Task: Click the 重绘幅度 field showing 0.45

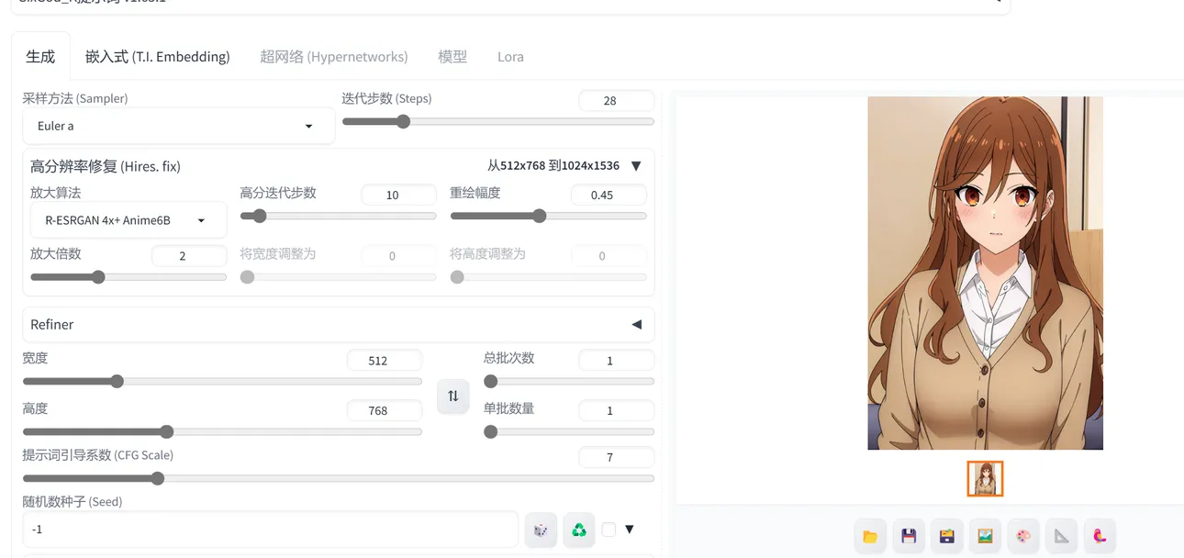Action: click(609, 195)
